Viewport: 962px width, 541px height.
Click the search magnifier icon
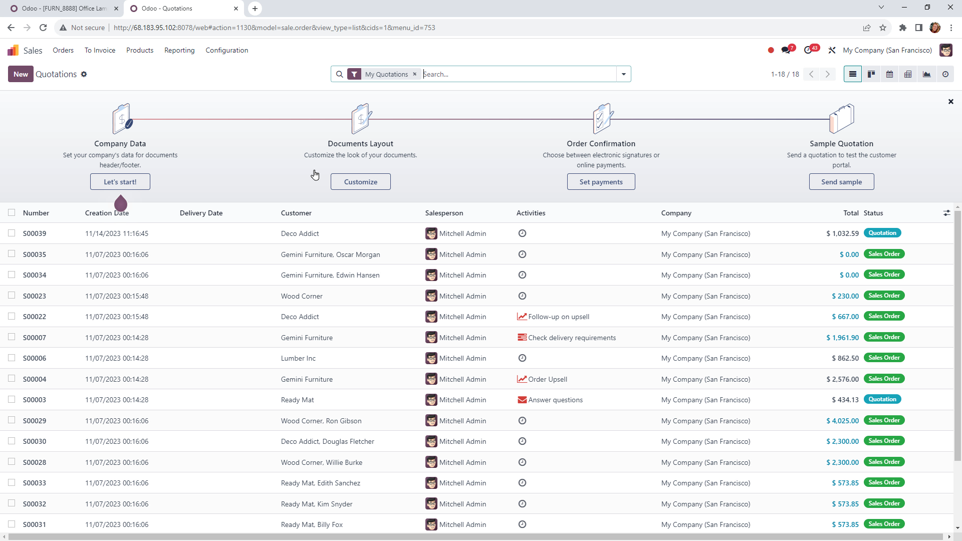[340, 74]
